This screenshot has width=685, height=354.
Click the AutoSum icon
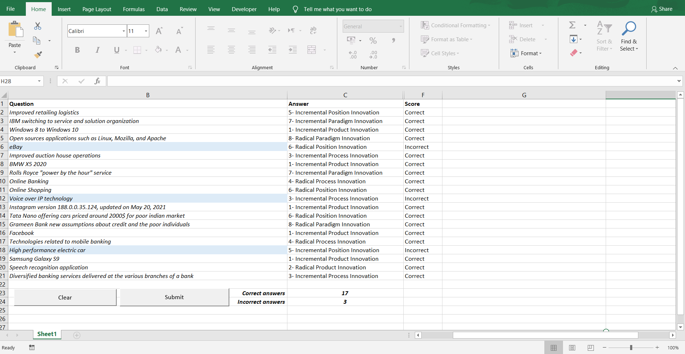click(x=572, y=25)
